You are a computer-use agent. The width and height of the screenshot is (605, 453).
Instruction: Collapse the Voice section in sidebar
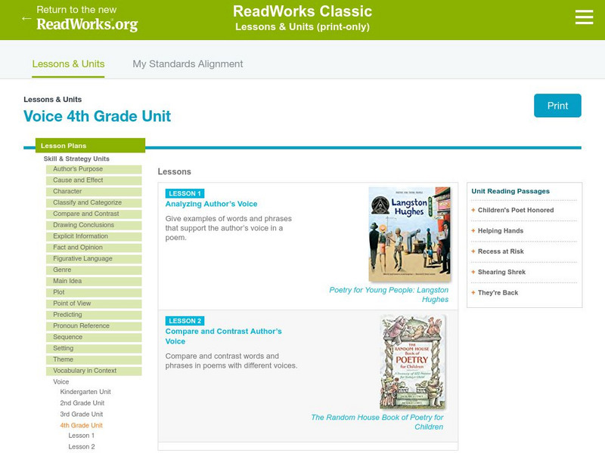point(61,382)
